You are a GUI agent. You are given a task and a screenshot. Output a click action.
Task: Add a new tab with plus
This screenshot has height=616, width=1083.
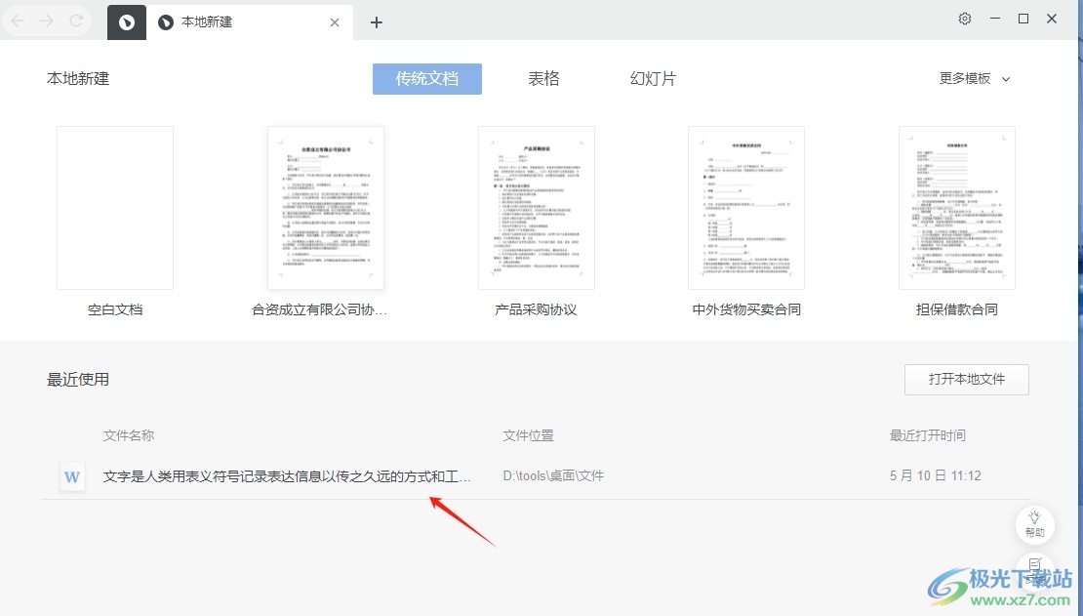tap(376, 22)
